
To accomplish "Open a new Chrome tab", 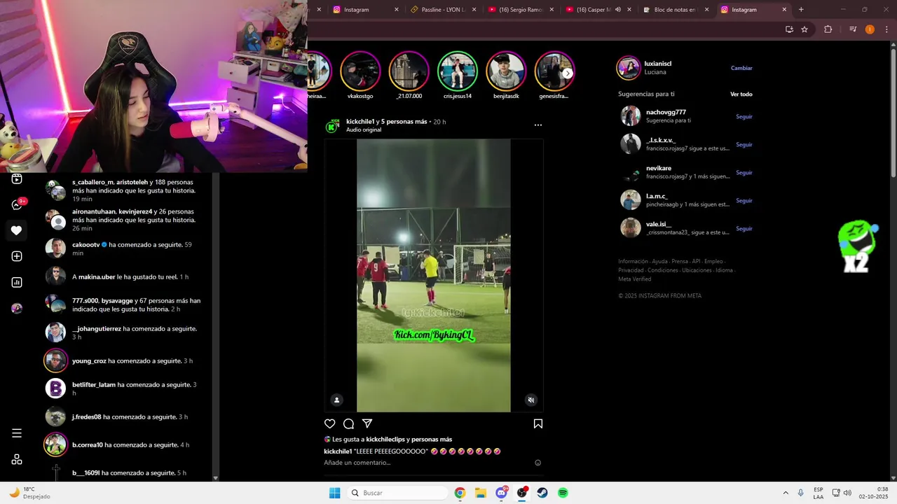I will click(x=801, y=10).
